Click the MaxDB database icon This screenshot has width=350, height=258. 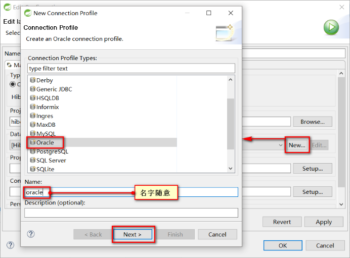pyautogui.click(x=33, y=125)
